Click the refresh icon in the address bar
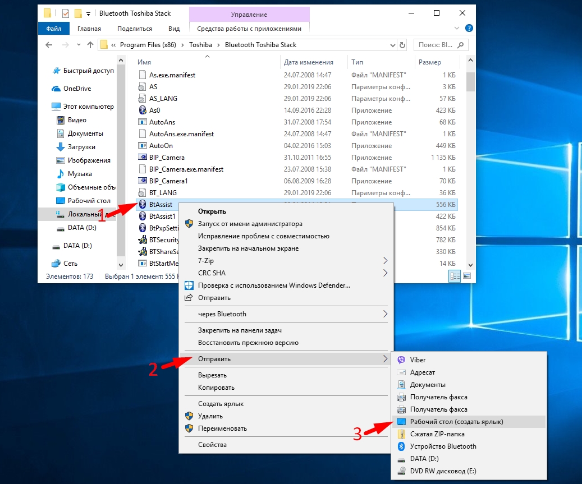Image resolution: width=582 pixels, height=484 pixels. tap(402, 45)
